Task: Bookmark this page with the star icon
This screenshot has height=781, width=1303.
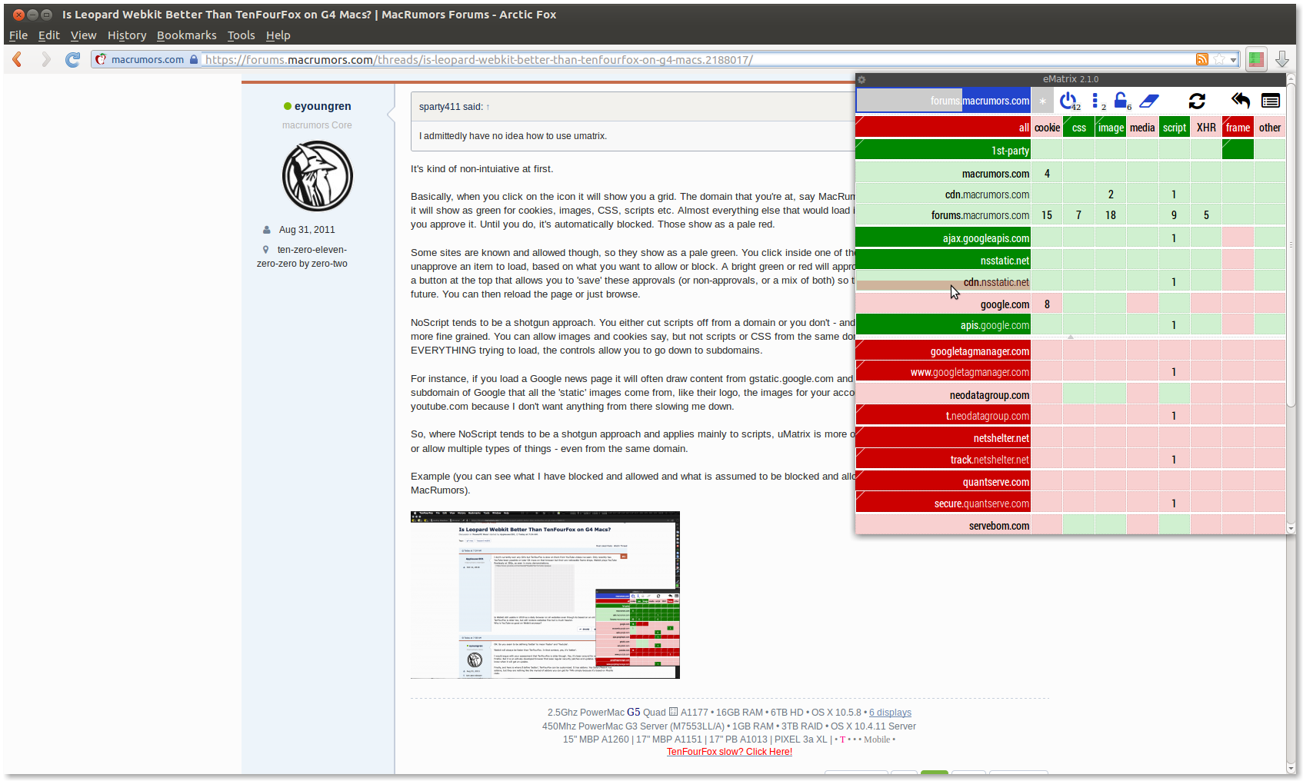Action: [1219, 59]
